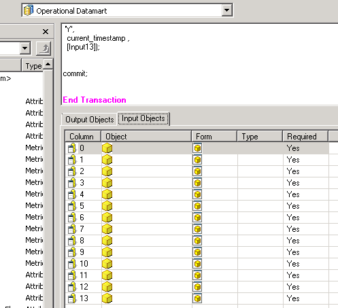Click the Type column header in left panel
This screenshot has width=338, height=308.
[x=33, y=66]
